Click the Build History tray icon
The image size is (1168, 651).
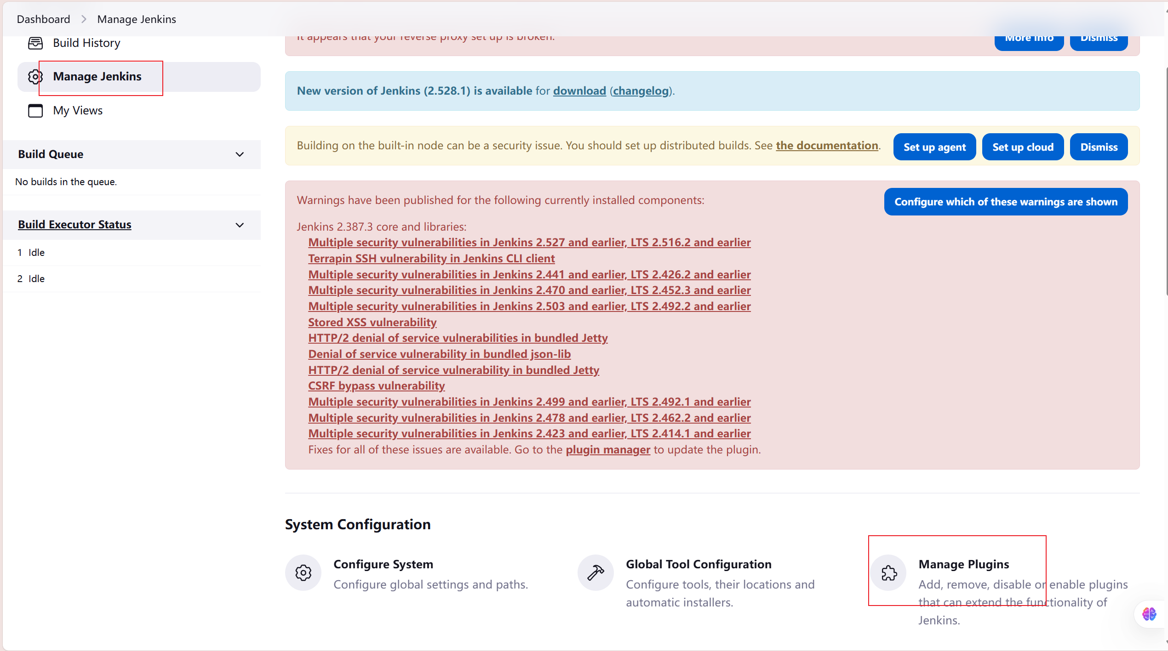pyautogui.click(x=35, y=43)
